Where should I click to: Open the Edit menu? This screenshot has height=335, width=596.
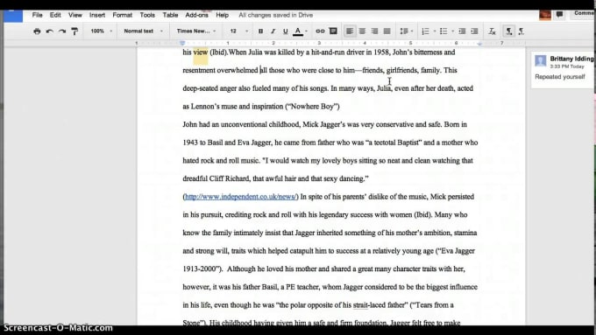click(x=55, y=15)
